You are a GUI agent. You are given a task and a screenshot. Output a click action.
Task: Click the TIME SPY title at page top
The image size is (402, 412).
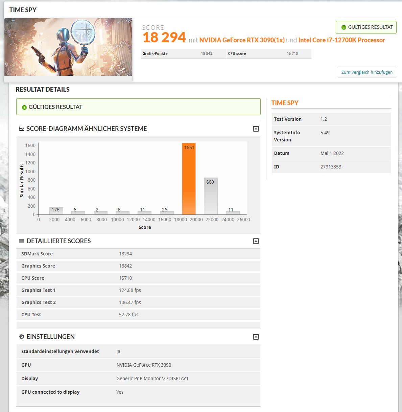23,10
